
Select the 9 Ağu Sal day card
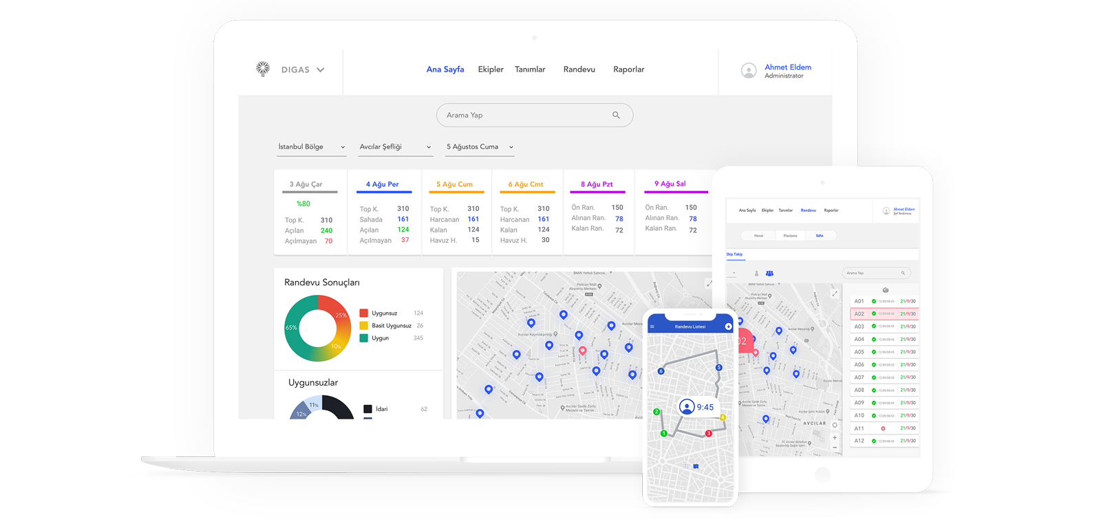pos(672,213)
